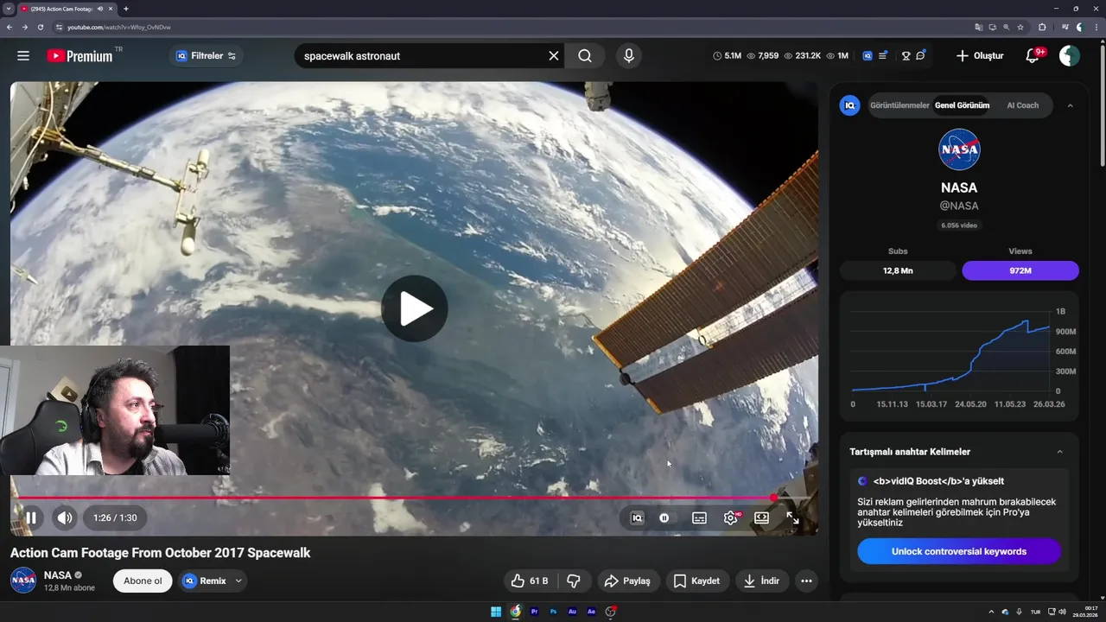Open the vidIQ trophy icon

906,56
